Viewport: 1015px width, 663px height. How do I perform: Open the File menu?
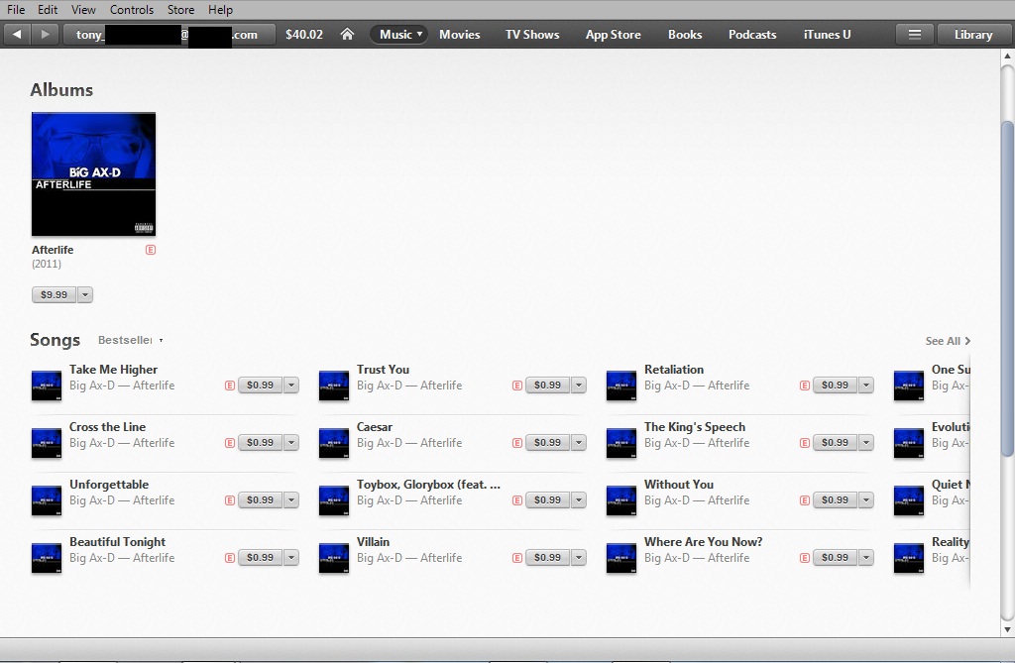pyautogui.click(x=16, y=10)
